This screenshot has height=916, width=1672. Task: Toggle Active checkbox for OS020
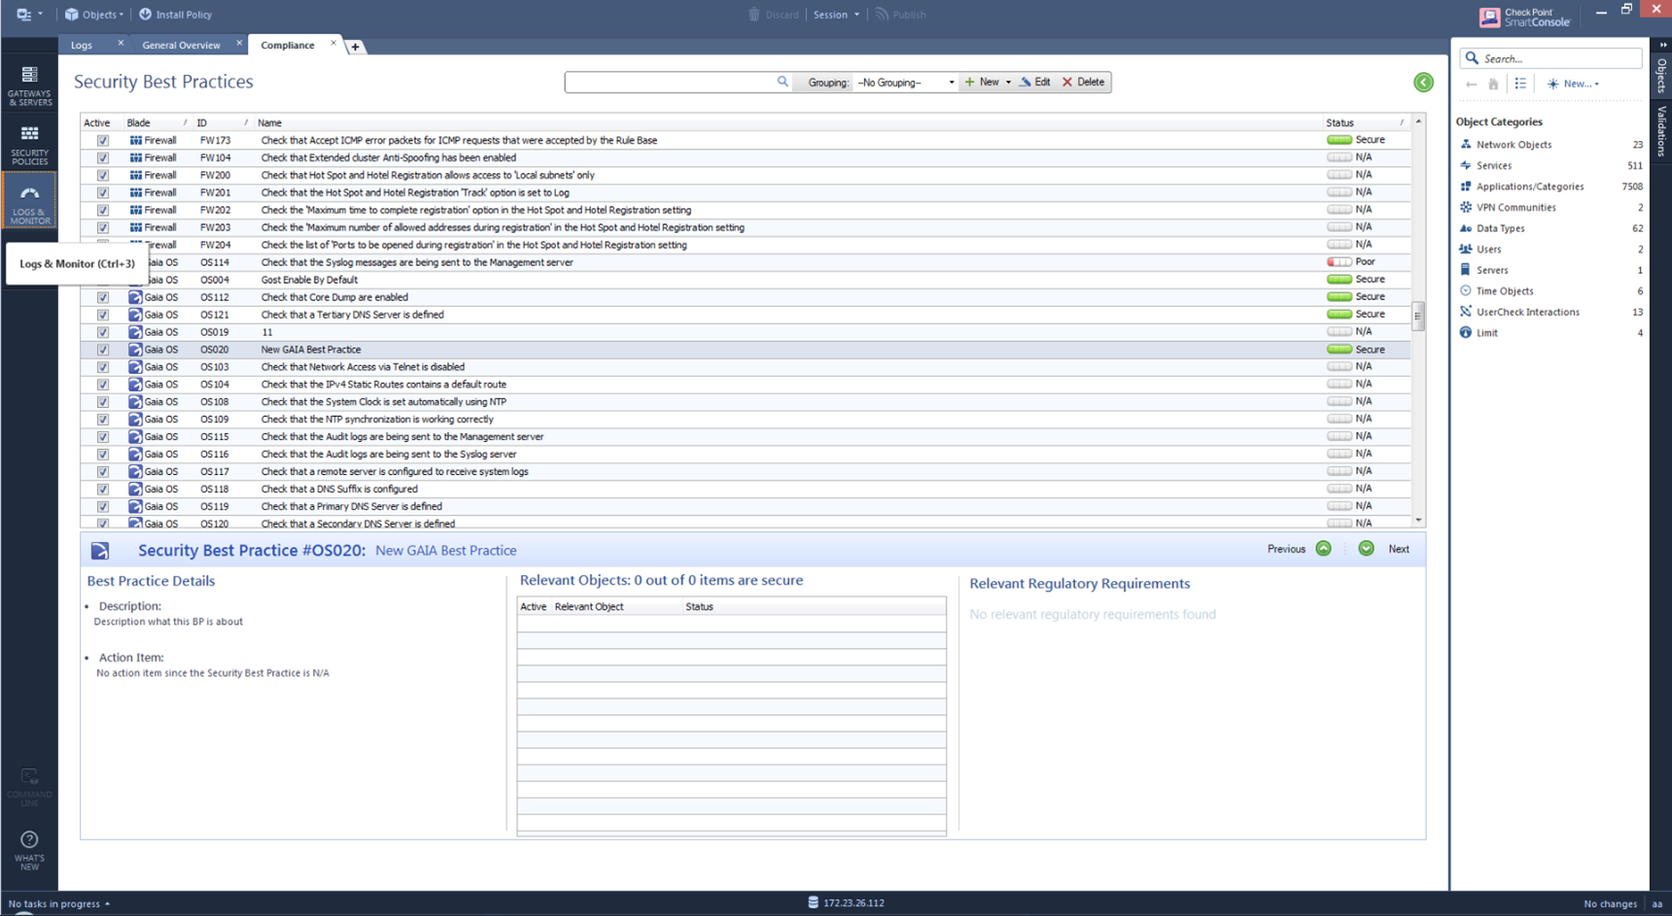coord(103,351)
